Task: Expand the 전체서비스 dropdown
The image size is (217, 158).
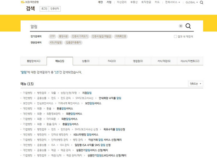Action: pyautogui.click(x=173, y=2)
